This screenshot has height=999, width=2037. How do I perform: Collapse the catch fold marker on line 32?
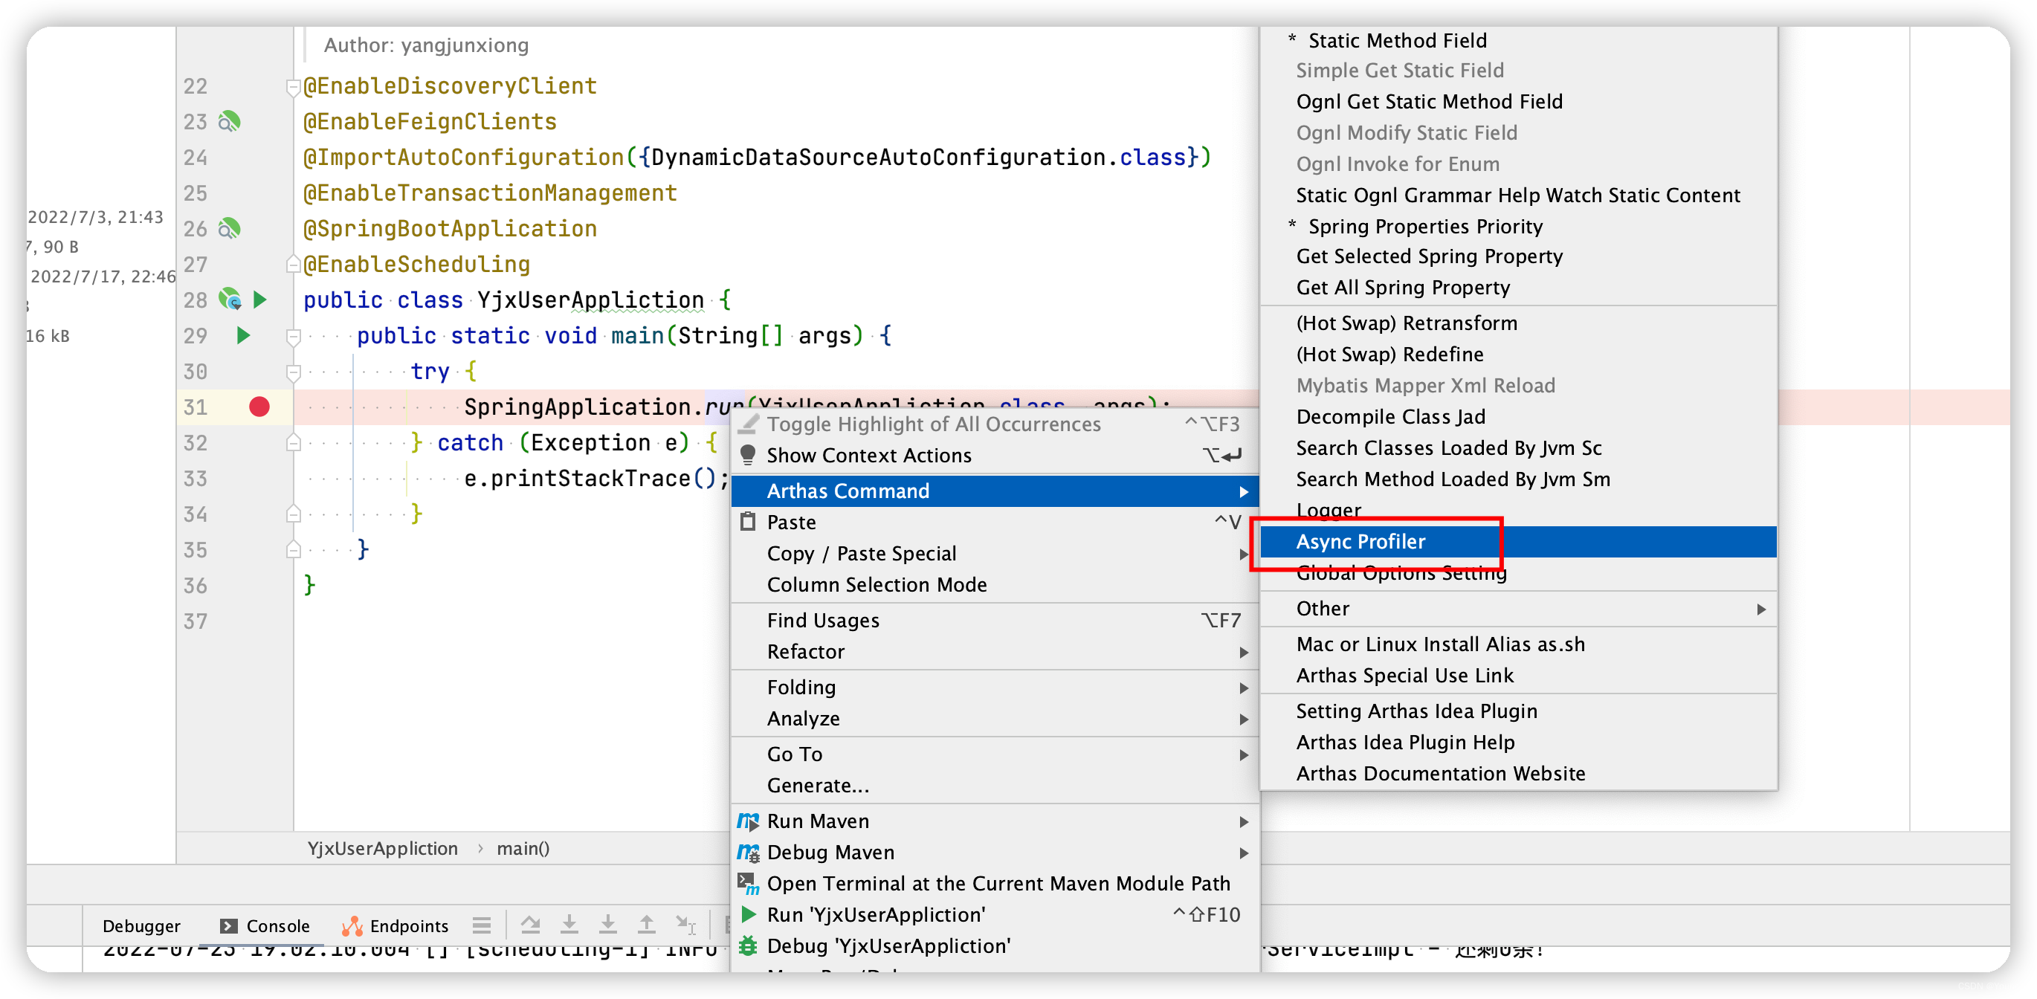(x=293, y=442)
